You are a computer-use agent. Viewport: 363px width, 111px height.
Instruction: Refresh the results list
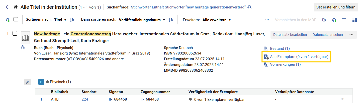click(x=8, y=20)
